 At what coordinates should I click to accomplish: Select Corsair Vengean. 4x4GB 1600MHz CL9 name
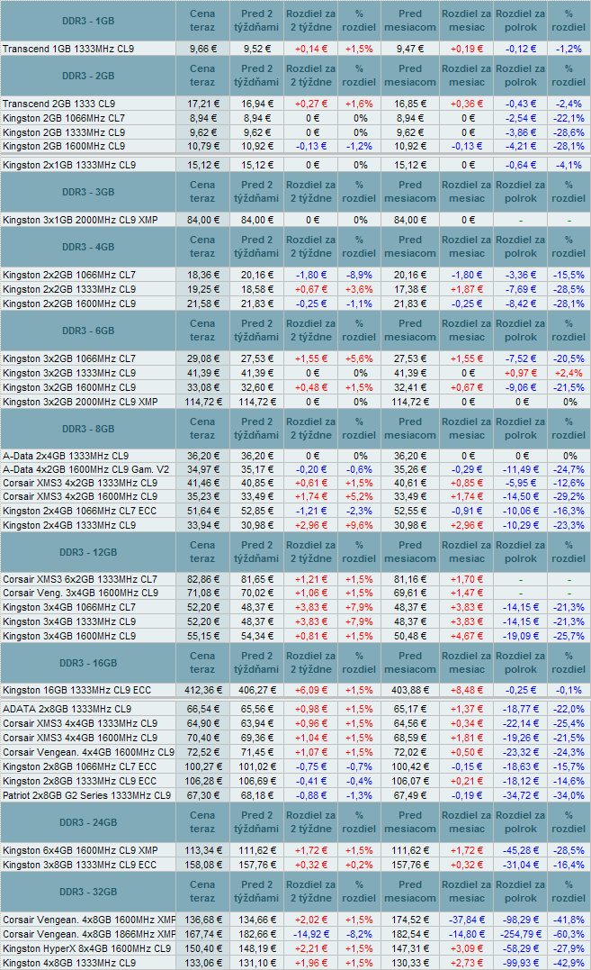point(89,753)
